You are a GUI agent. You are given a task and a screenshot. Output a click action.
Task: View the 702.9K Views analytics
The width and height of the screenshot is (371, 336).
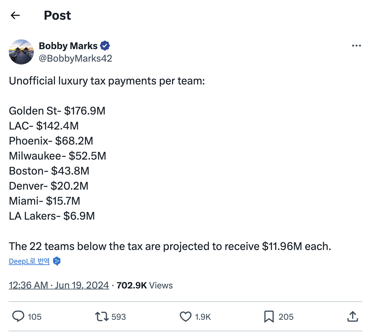[x=145, y=285]
